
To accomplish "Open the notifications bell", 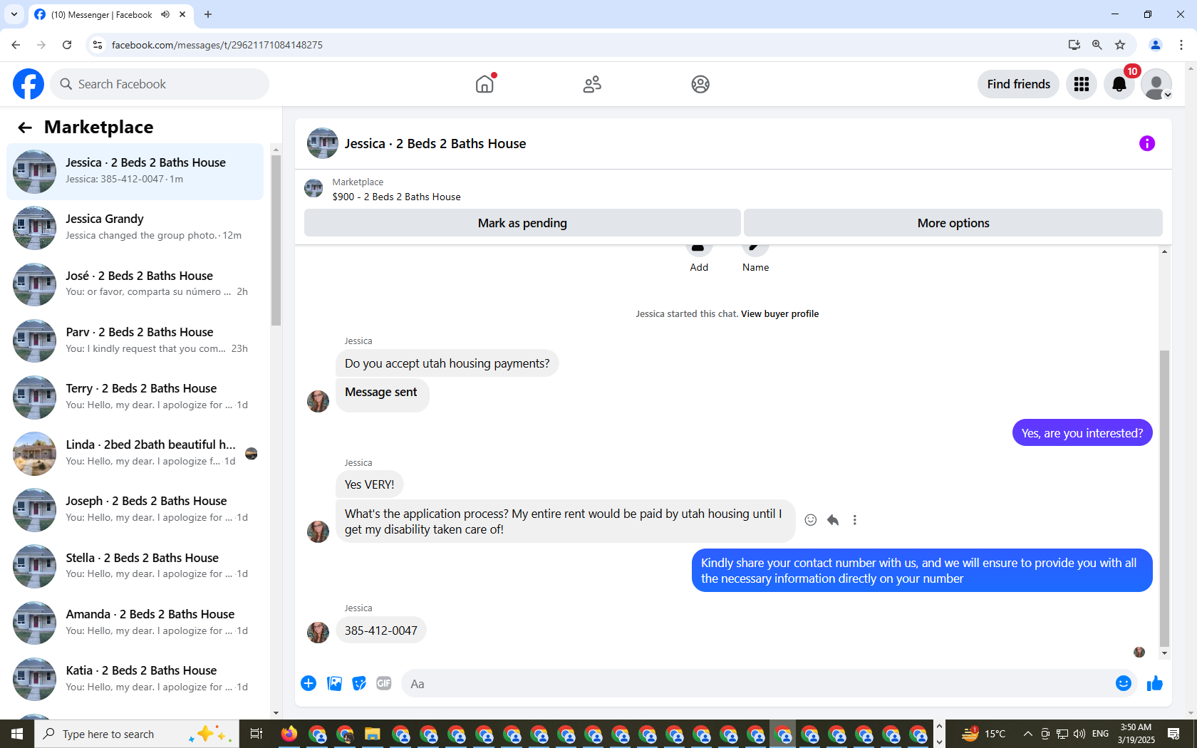I will coord(1119,84).
